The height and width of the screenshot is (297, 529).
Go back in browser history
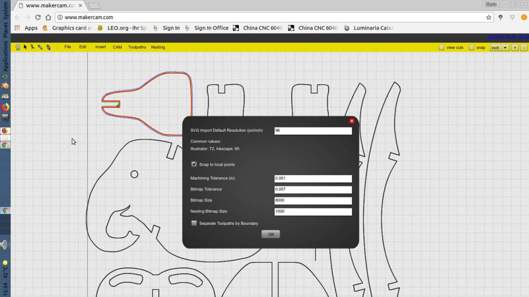(x=17, y=17)
